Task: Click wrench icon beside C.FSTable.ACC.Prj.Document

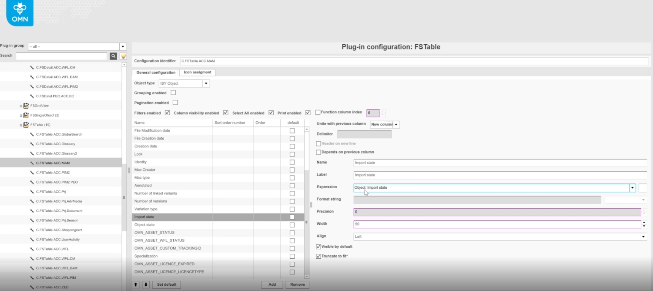Action: tap(32, 211)
